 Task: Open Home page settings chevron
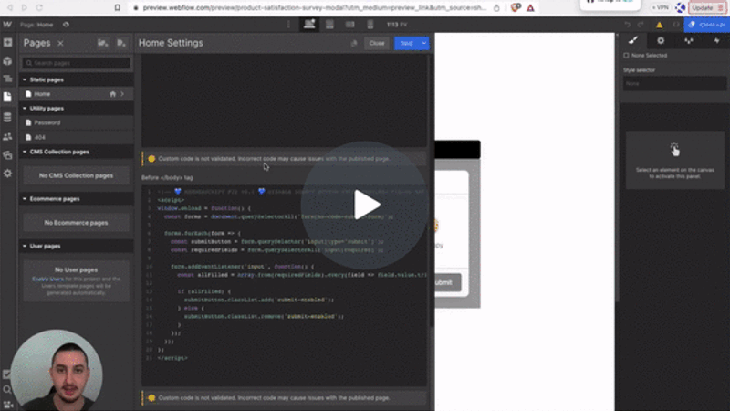tap(122, 94)
